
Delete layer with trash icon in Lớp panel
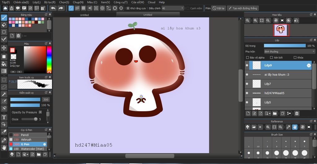[297, 113]
